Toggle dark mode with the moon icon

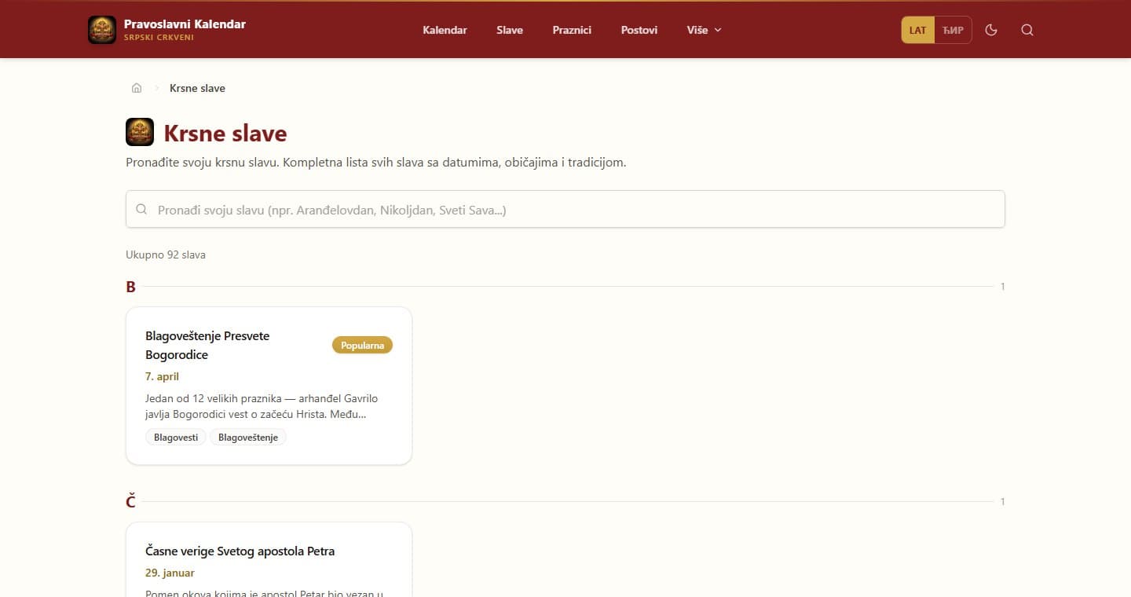tap(991, 30)
